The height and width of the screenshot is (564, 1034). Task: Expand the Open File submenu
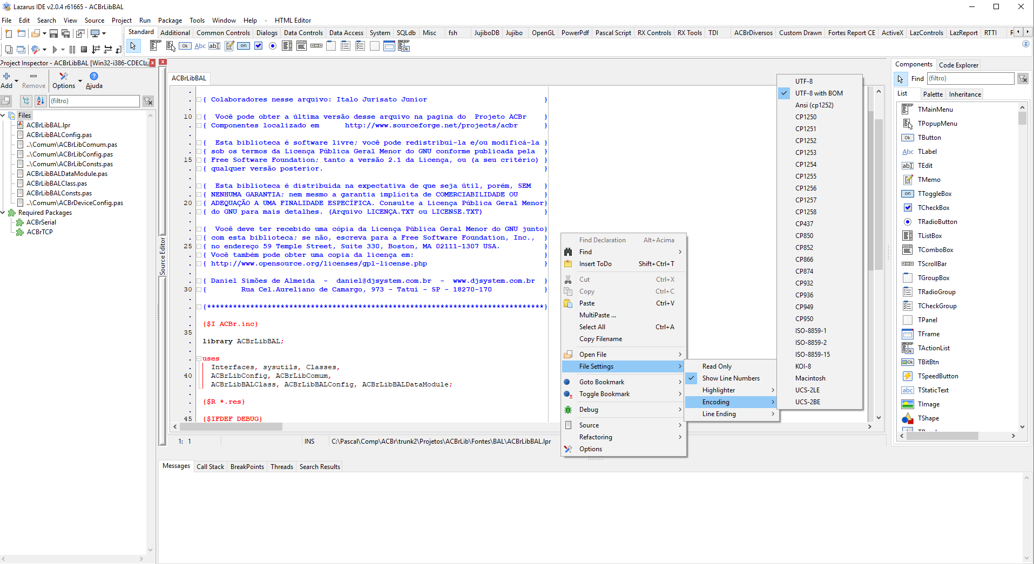click(x=624, y=355)
